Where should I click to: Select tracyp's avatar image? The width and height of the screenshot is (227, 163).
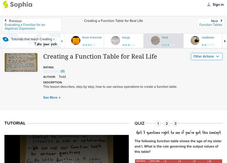coord(115,40)
